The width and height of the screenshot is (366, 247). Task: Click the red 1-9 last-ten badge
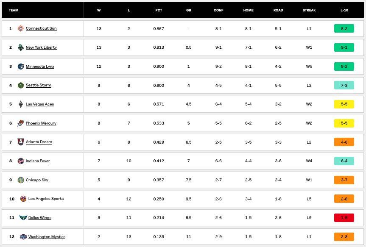point(344,218)
